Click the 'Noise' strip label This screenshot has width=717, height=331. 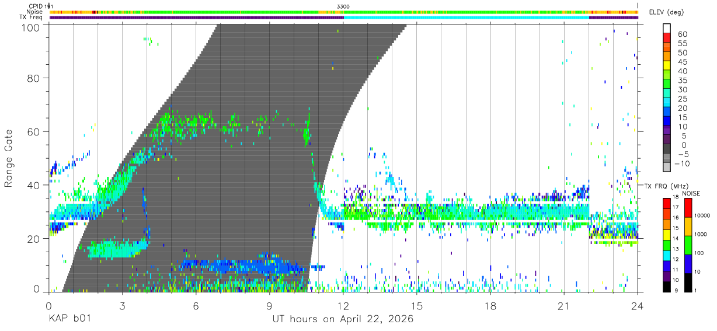point(35,12)
